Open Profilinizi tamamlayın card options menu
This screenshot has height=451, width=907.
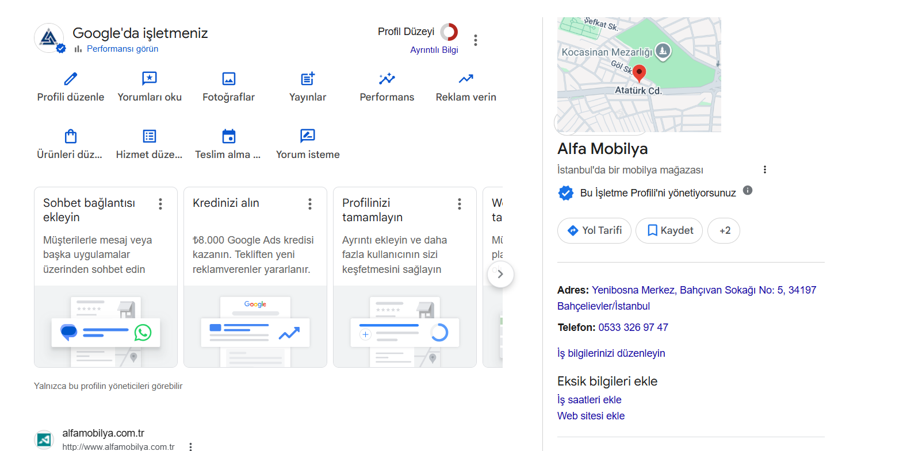coord(460,204)
